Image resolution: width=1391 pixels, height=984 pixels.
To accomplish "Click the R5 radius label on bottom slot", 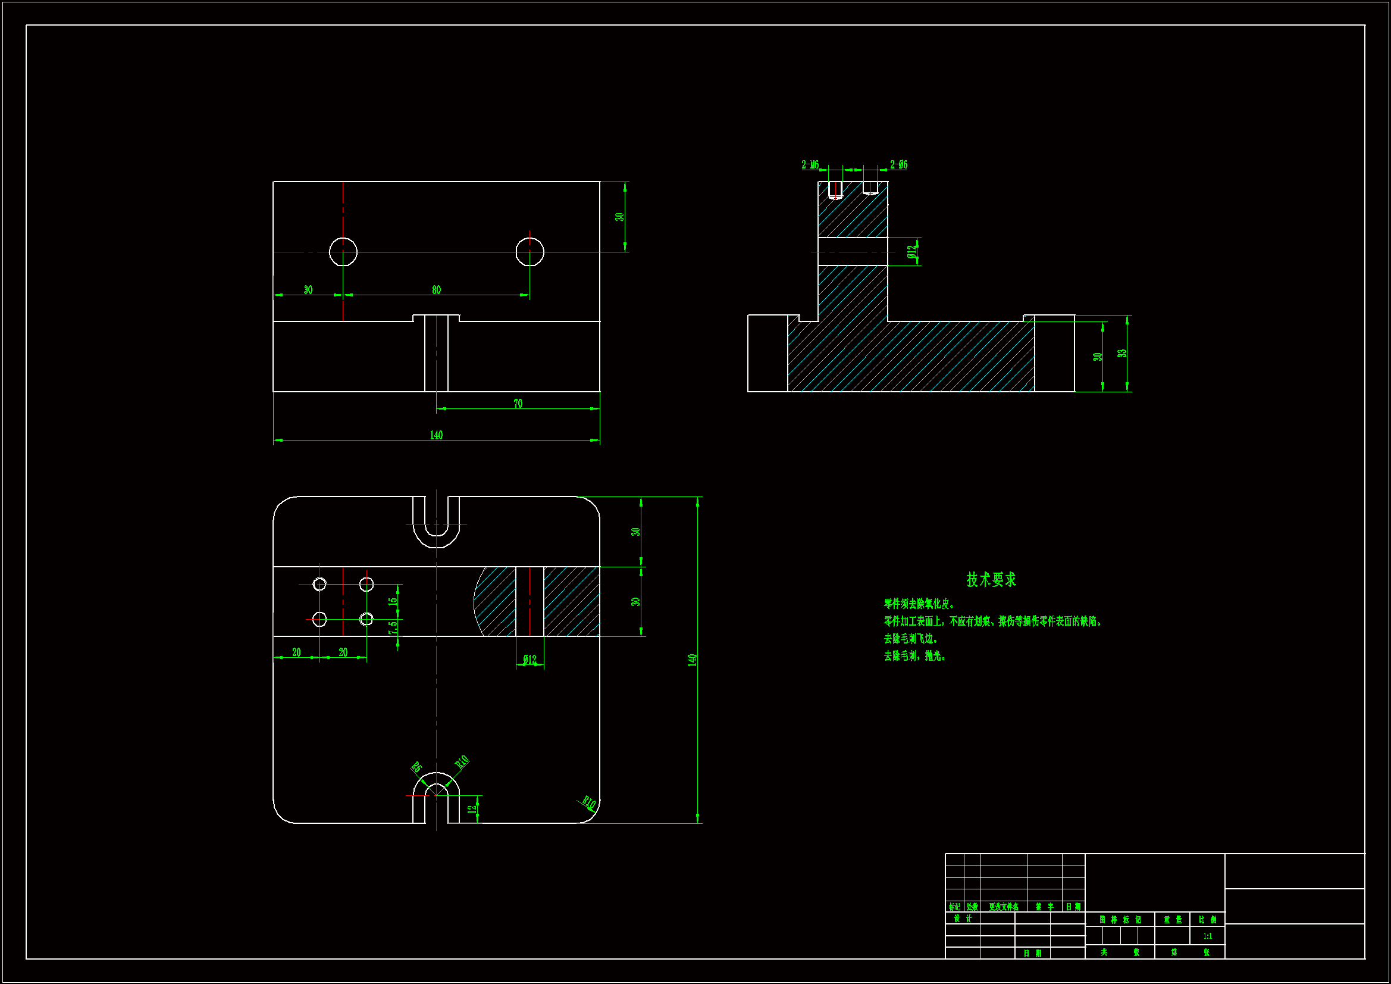I will 416,767.
